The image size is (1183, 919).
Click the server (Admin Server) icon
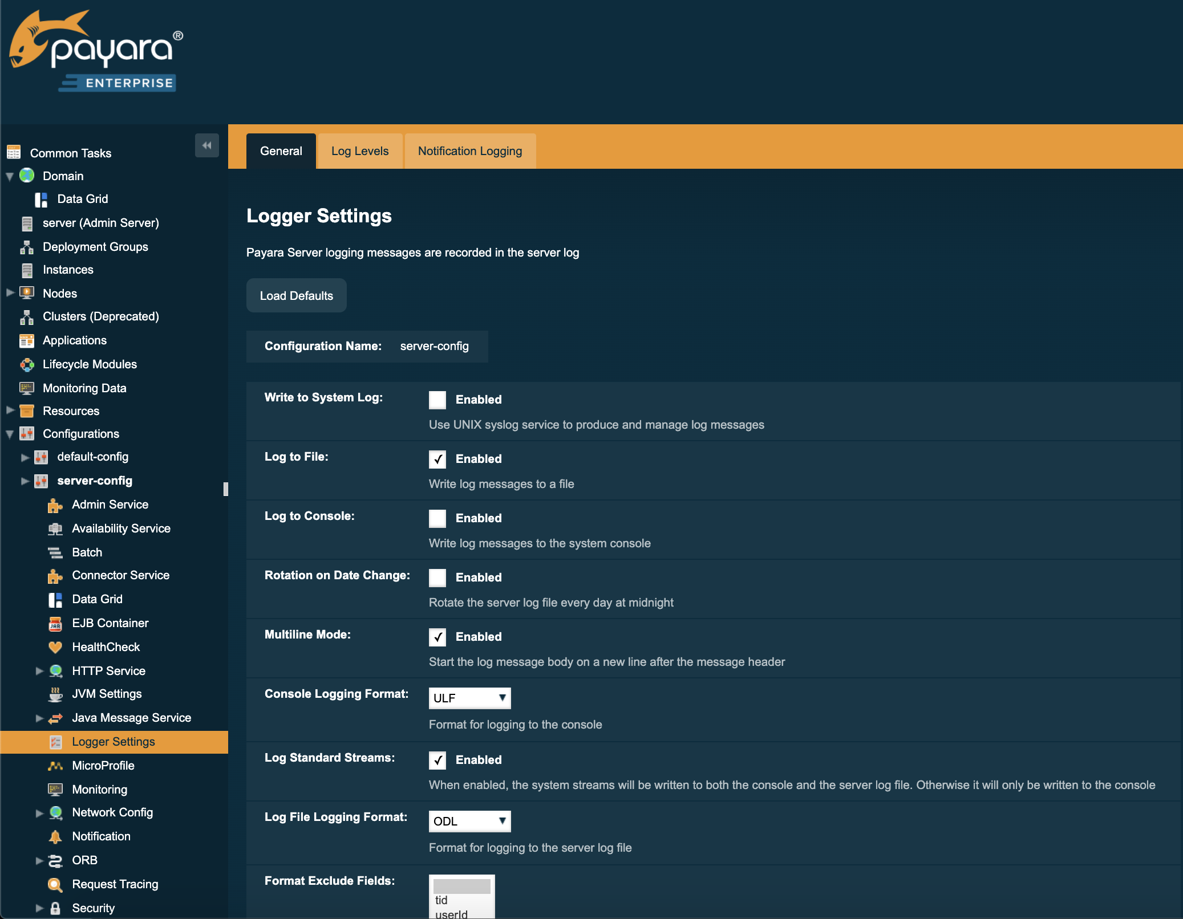tap(27, 223)
